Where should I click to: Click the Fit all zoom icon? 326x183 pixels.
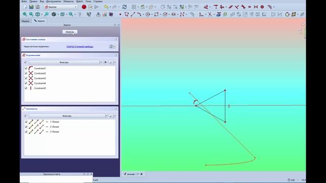[25, 14]
